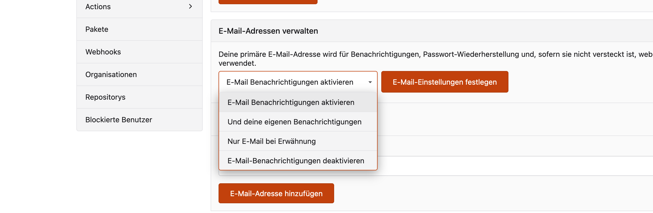The width and height of the screenshot is (653, 213).
Task: Click the primary email description text
Action: [369, 55]
